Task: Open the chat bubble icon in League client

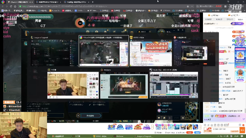Action: pyautogui.click(x=159, y=118)
